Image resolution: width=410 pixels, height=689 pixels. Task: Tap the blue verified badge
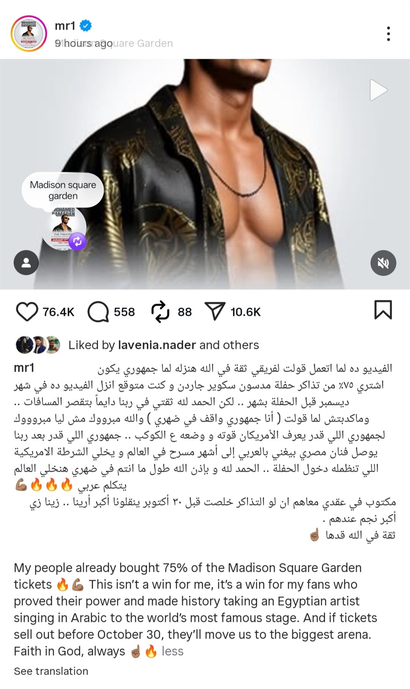86,26
